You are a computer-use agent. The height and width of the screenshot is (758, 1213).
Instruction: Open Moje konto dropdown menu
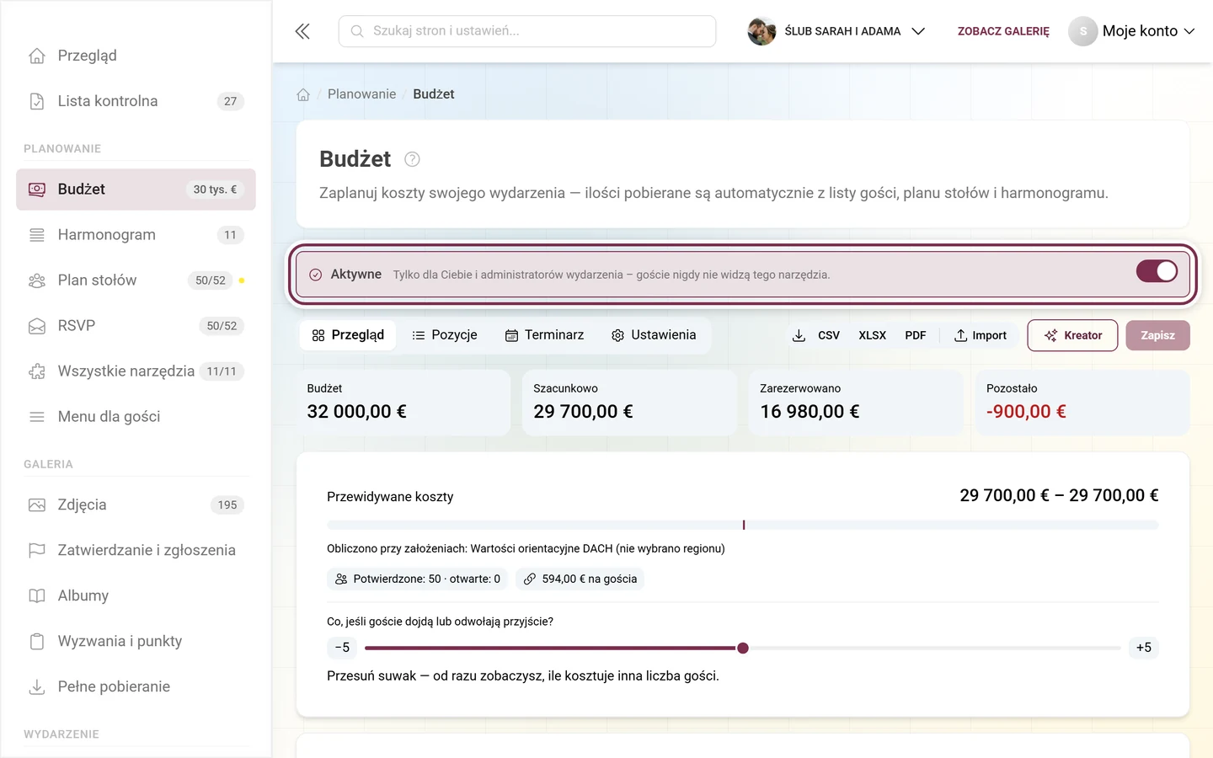pyautogui.click(x=1132, y=31)
